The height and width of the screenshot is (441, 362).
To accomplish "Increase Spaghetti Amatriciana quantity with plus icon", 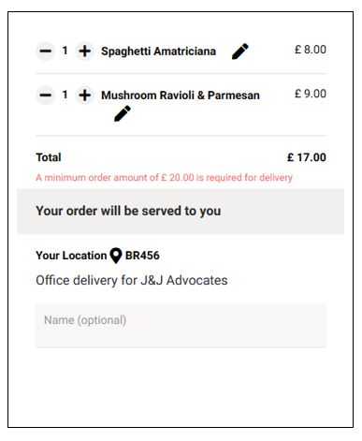I will 84,51.
